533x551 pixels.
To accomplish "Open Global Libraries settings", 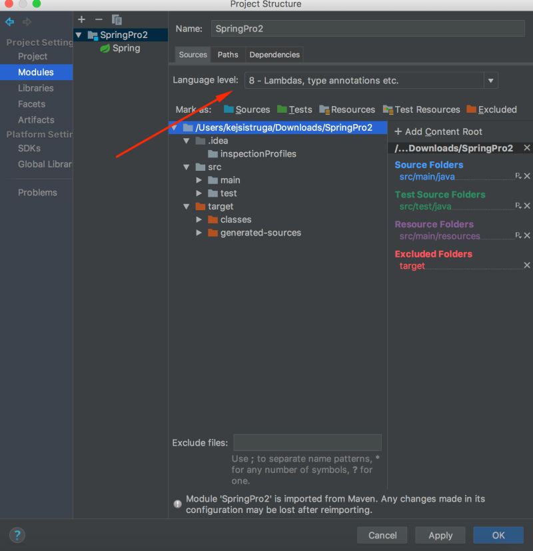I will coord(45,164).
